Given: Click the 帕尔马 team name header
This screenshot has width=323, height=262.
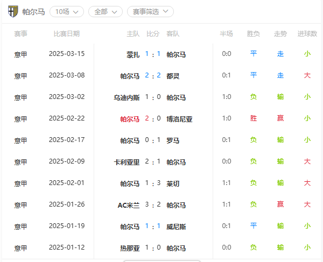Looking at the screenshot, I should (x=33, y=12).
